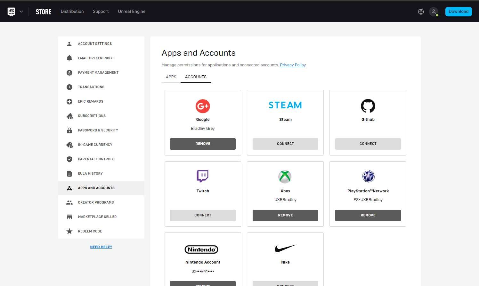Click the Epic Games logo icon
The height and width of the screenshot is (286, 479).
tap(11, 12)
